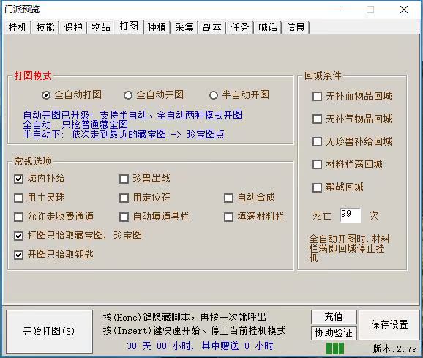Go to the 任务 tab
This screenshot has width=423, height=358.
240,27
